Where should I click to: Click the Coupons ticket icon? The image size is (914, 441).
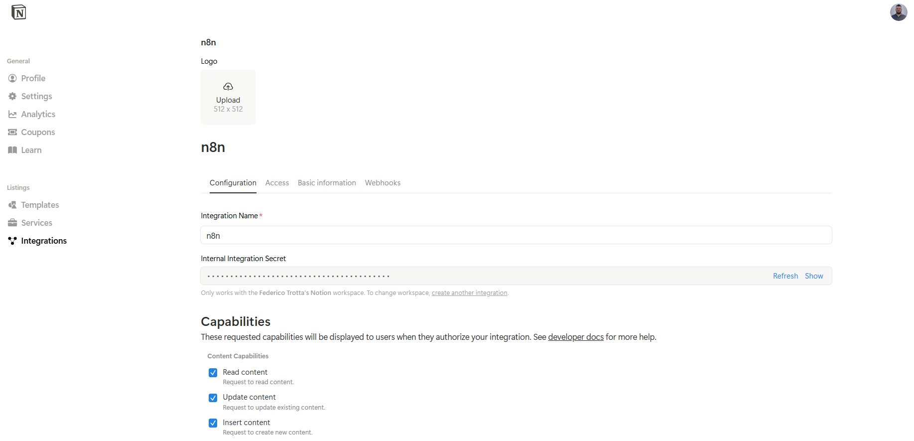pos(12,132)
